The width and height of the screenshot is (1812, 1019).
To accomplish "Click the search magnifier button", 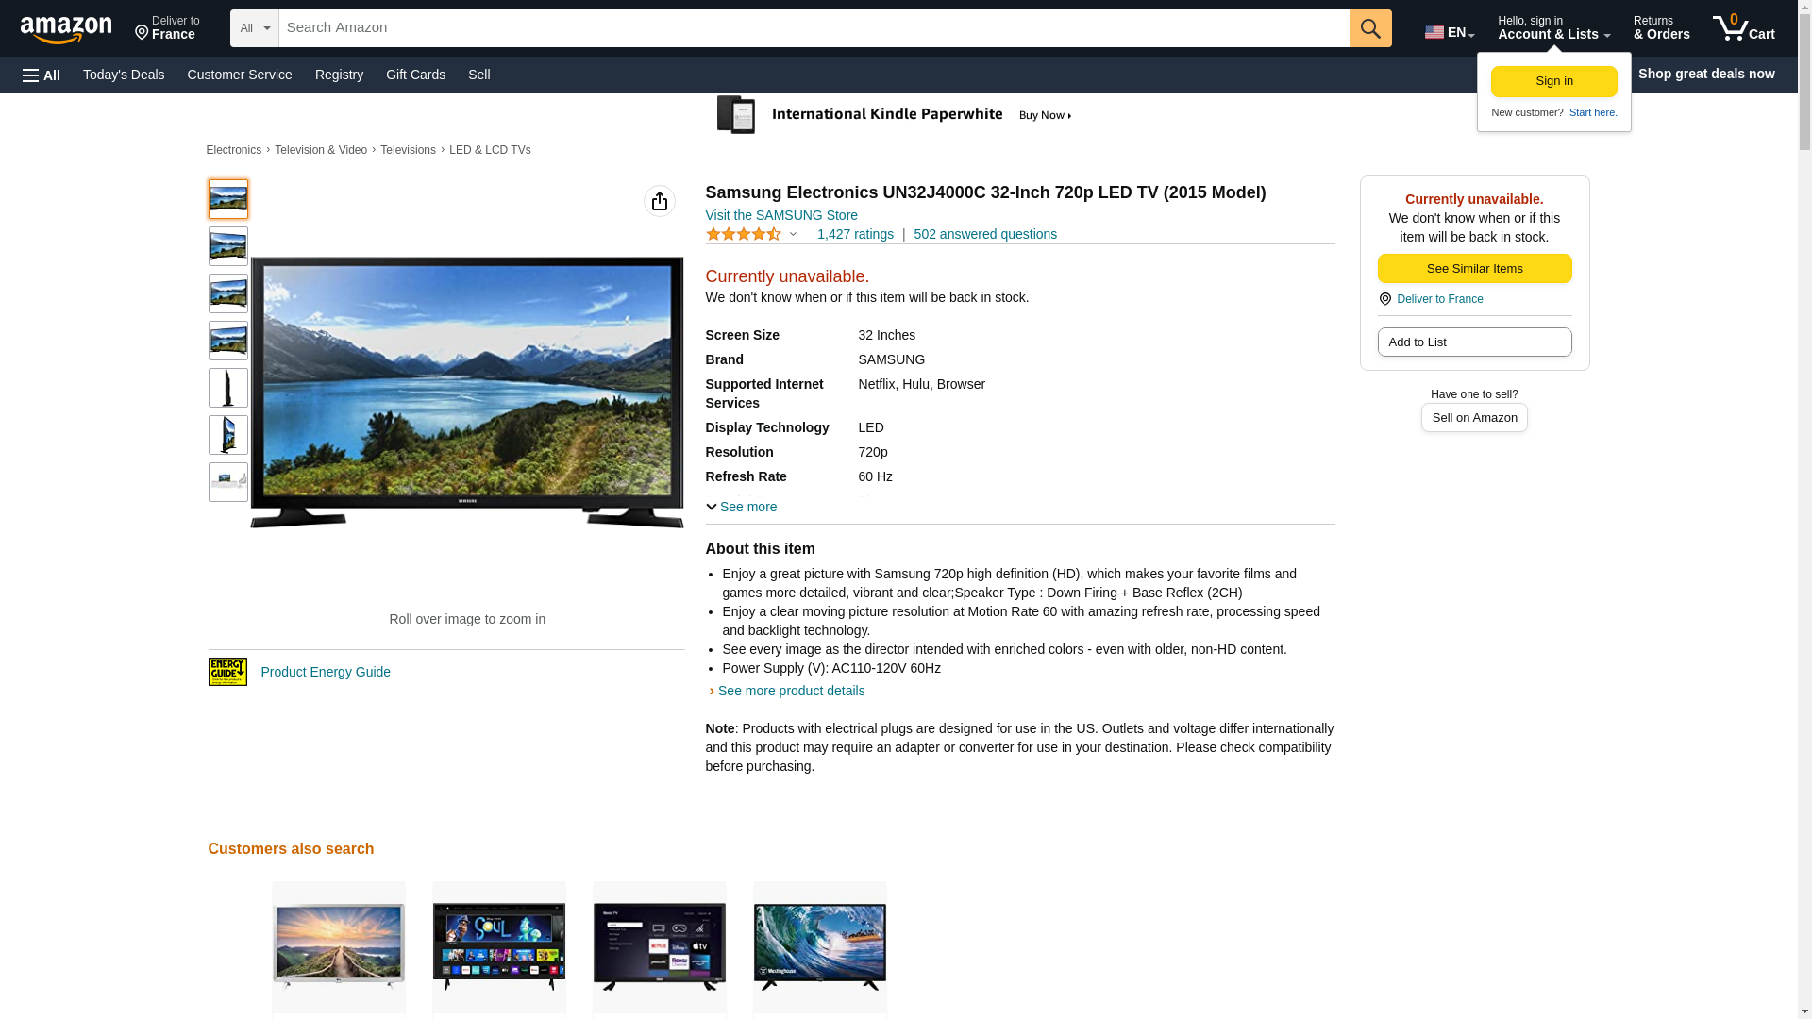I will (x=1369, y=28).
